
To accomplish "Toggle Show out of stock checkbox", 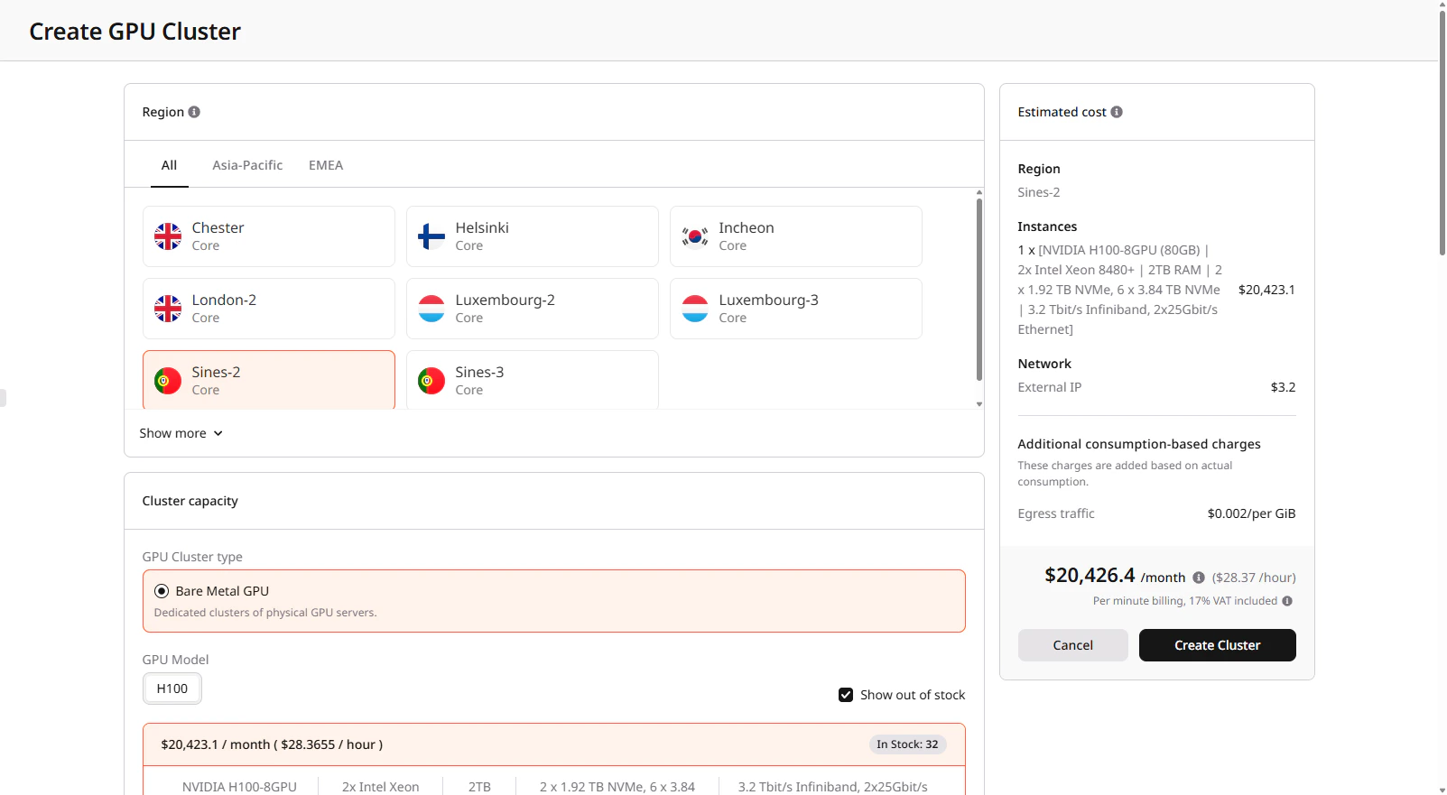I will click(846, 695).
